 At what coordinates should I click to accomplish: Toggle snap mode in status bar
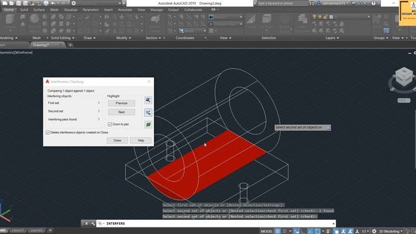285,231
